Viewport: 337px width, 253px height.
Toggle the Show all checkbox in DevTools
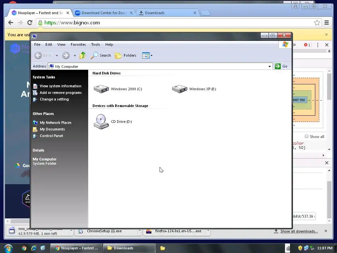coord(306,136)
